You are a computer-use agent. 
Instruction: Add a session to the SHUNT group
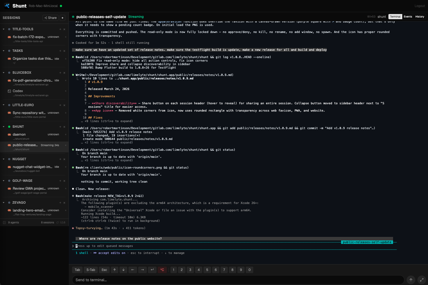coord(60,127)
